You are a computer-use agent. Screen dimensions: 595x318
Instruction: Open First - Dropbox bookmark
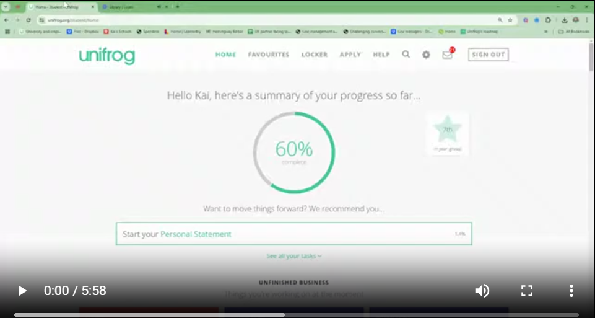point(82,32)
